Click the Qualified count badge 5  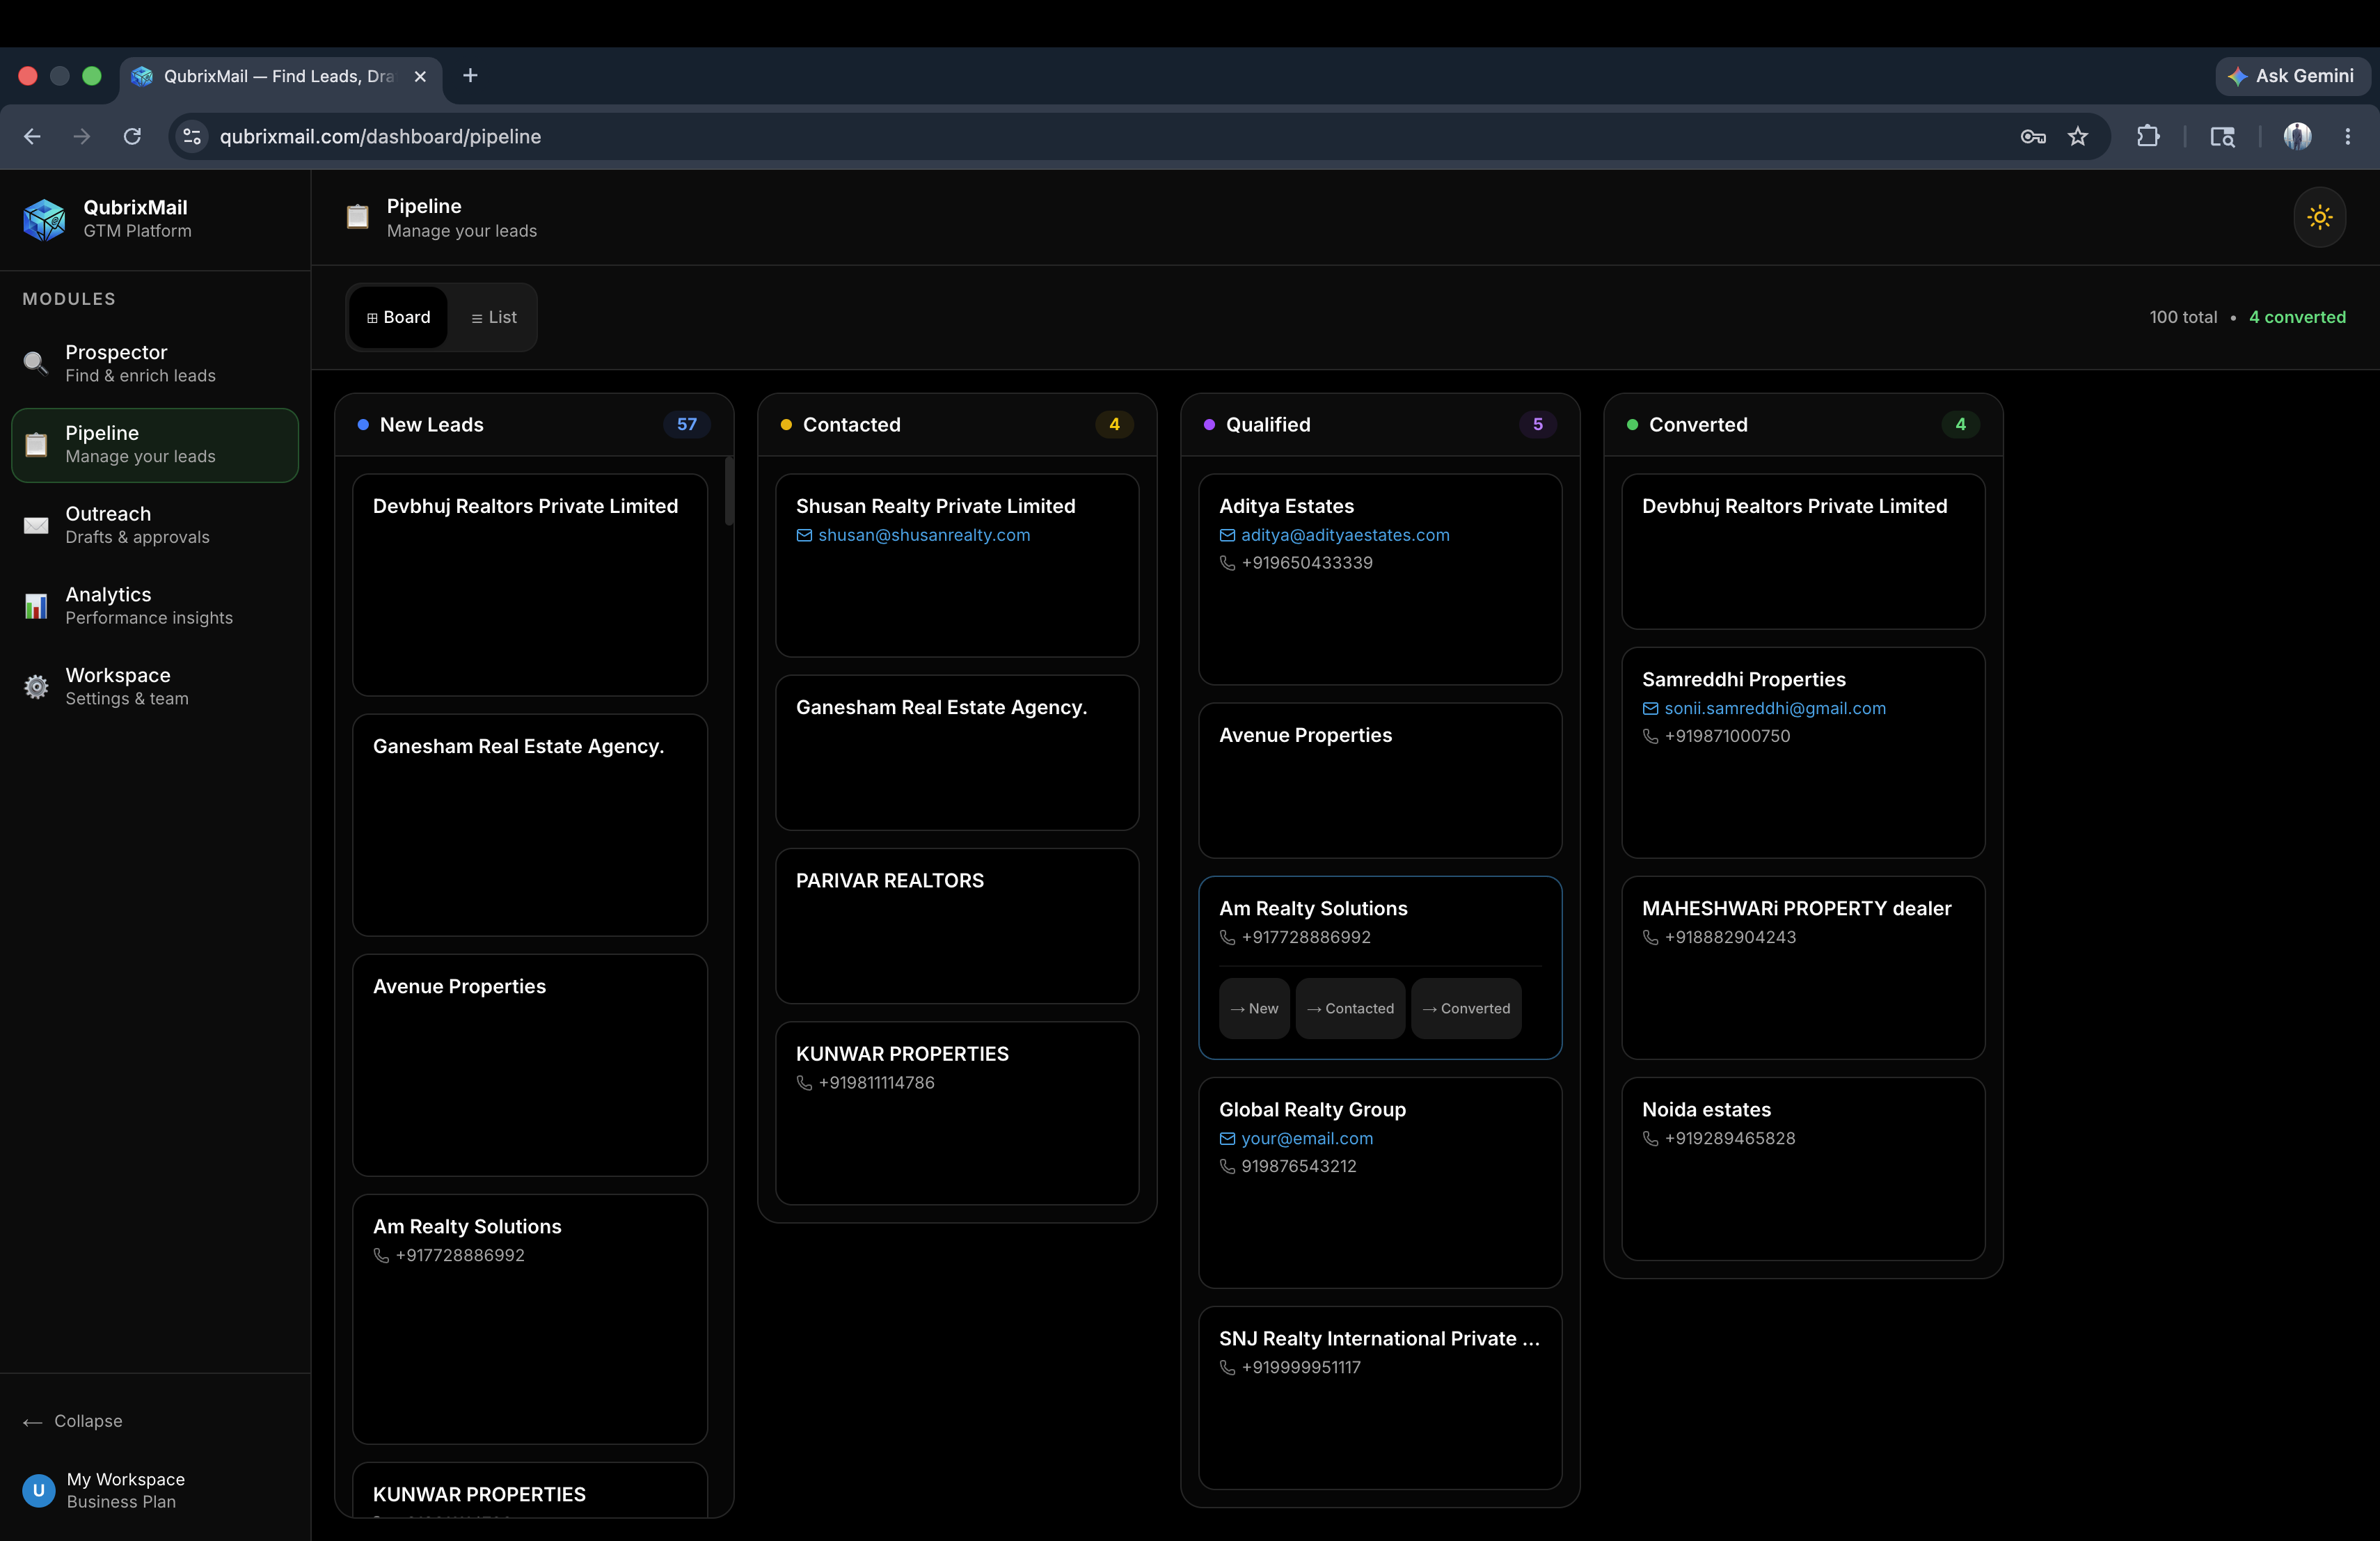1537,424
